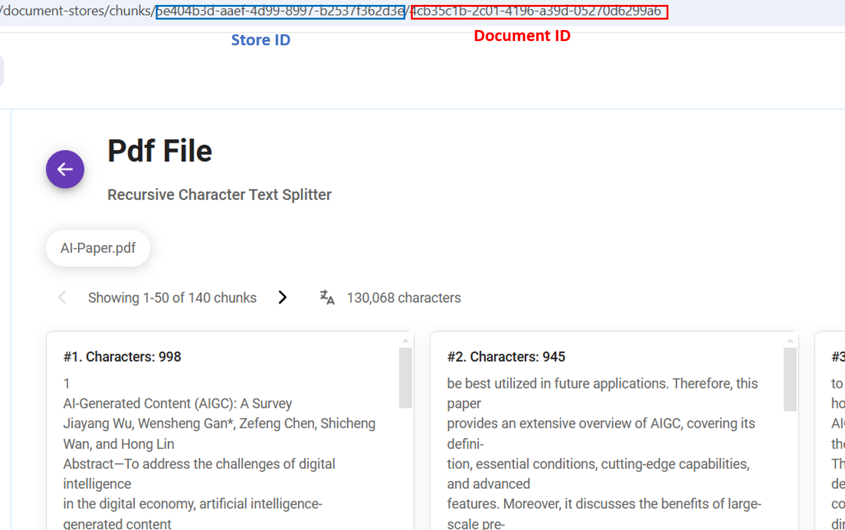Viewport: 845px width, 530px height.
Task: Go to the next page of chunks
Action: (x=282, y=298)
